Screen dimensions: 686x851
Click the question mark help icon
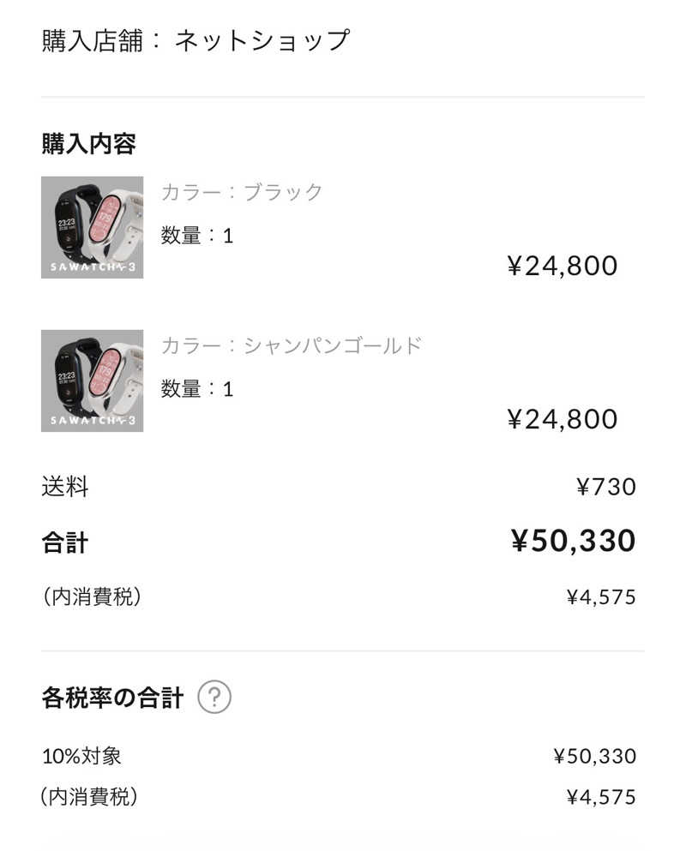[214, 698]
